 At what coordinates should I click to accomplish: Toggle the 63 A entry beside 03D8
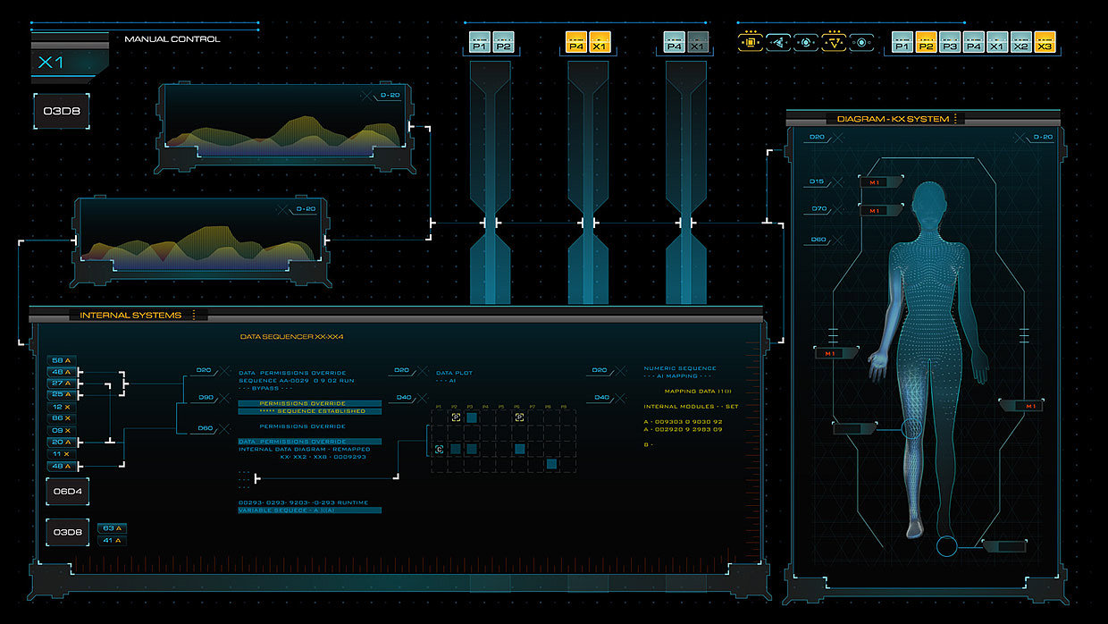112,528
